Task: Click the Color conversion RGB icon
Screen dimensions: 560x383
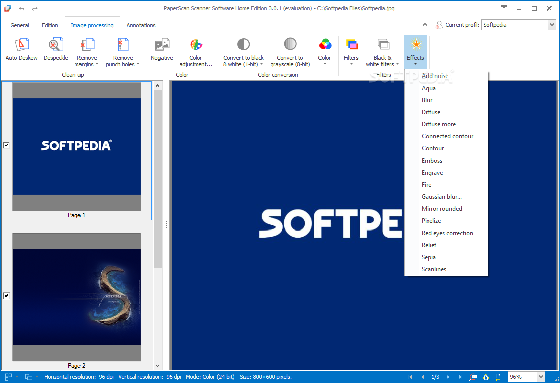Action: click(x=325, y=45)
